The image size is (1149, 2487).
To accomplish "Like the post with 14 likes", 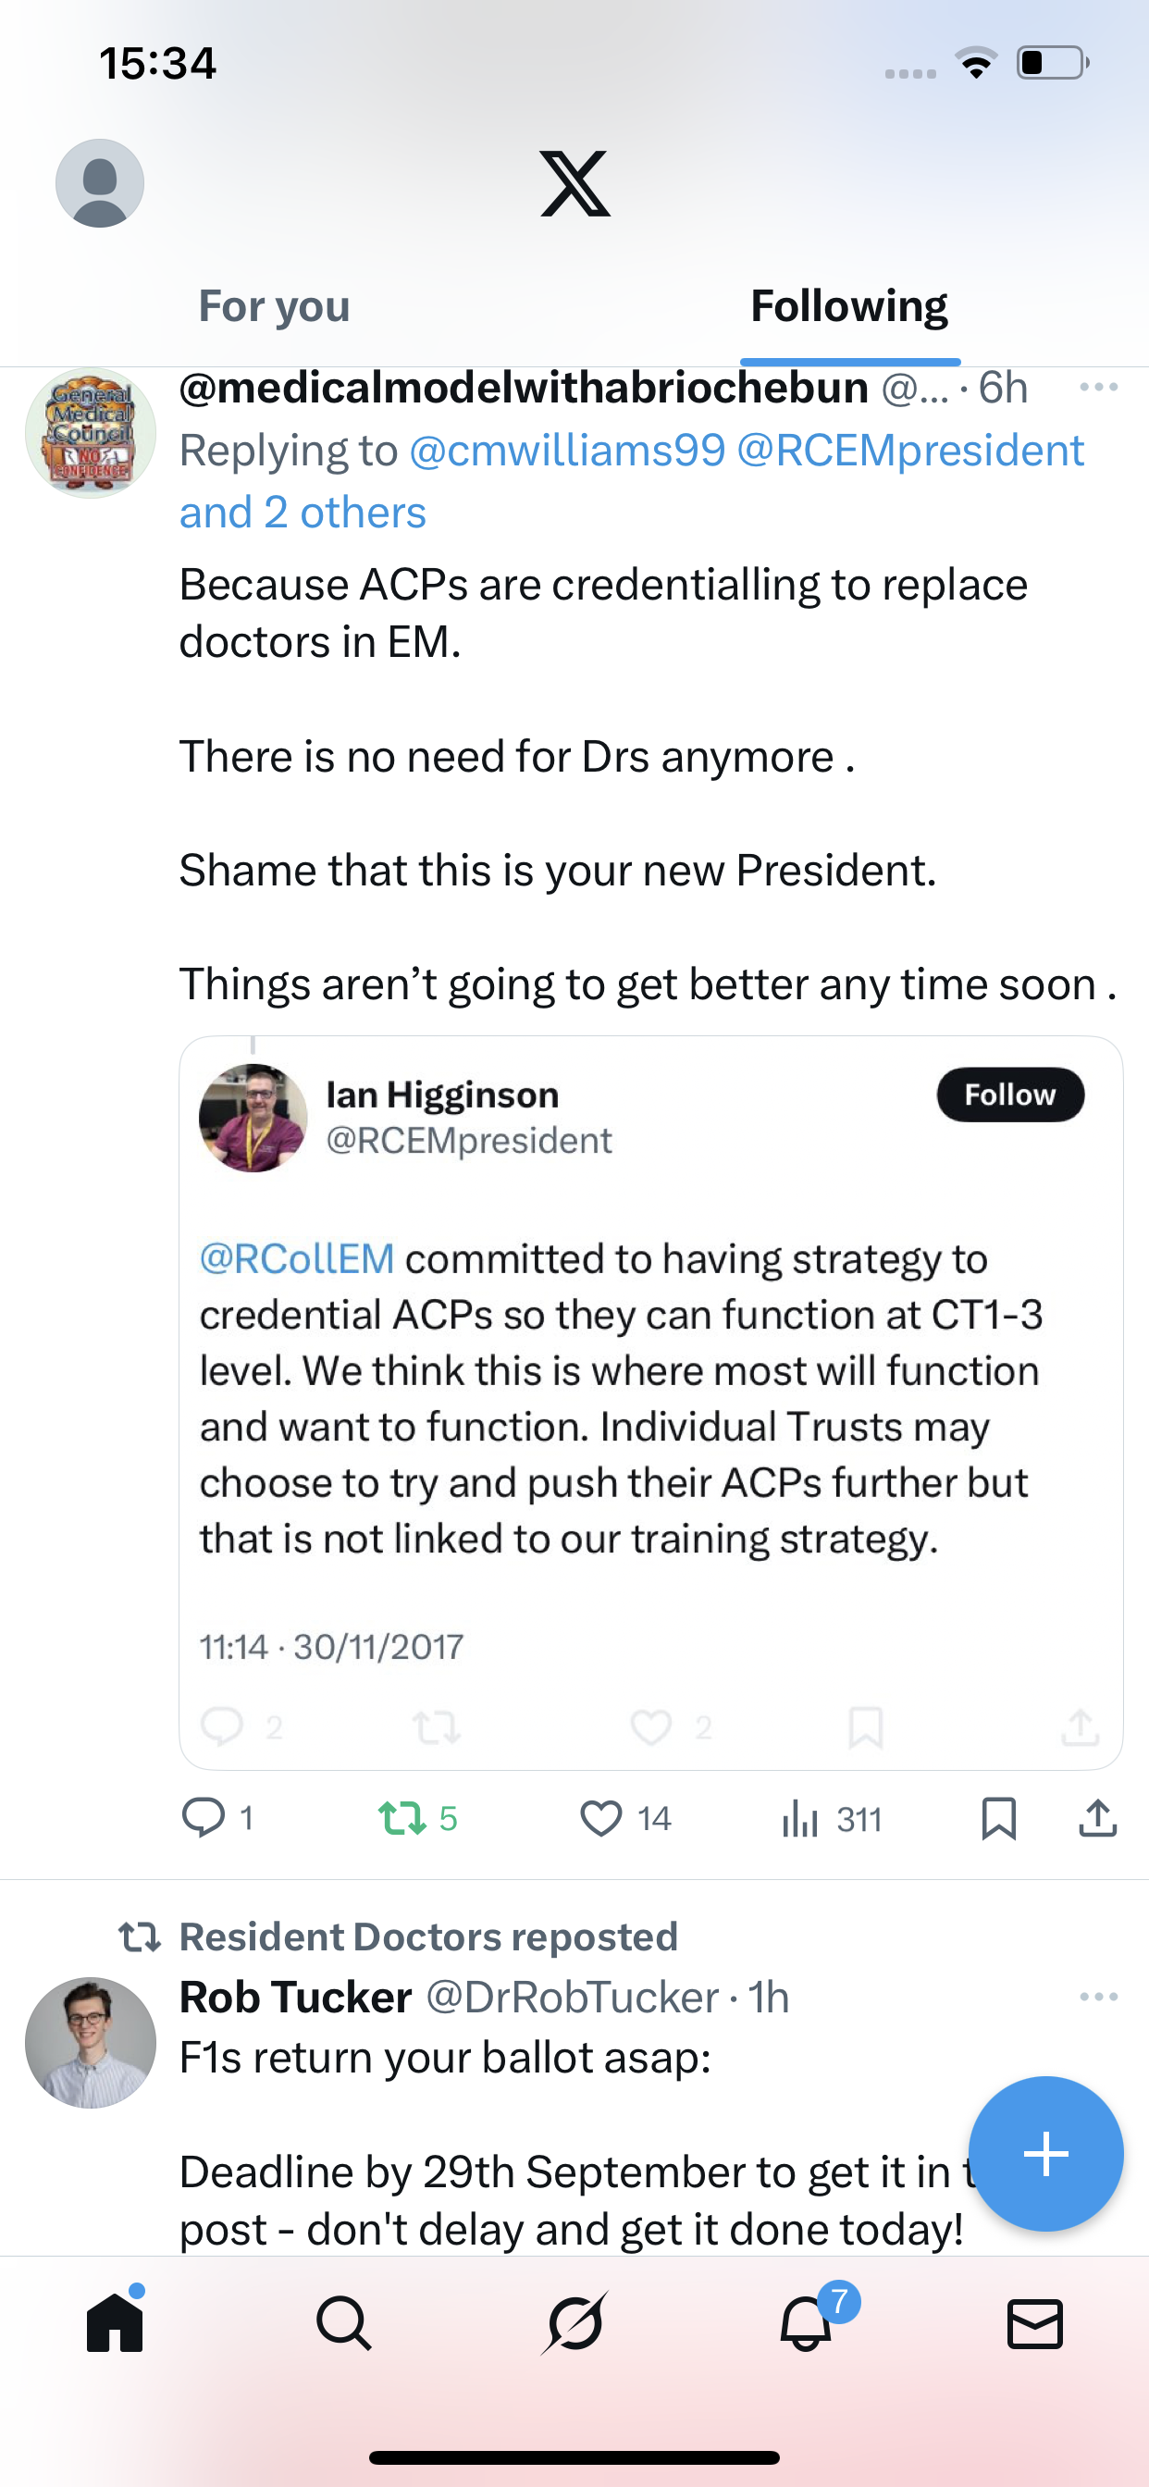I will [600, 1818].
